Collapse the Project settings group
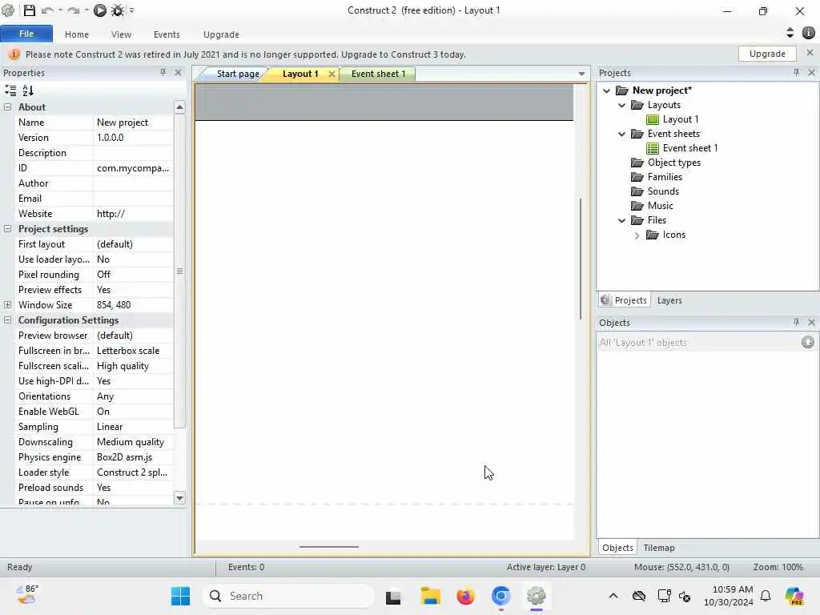 [x=8, y=229]
